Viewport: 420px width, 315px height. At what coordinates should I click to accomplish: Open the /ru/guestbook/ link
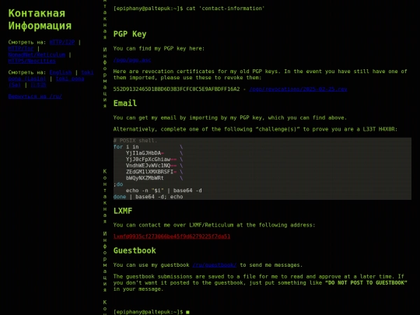[215, 265]
